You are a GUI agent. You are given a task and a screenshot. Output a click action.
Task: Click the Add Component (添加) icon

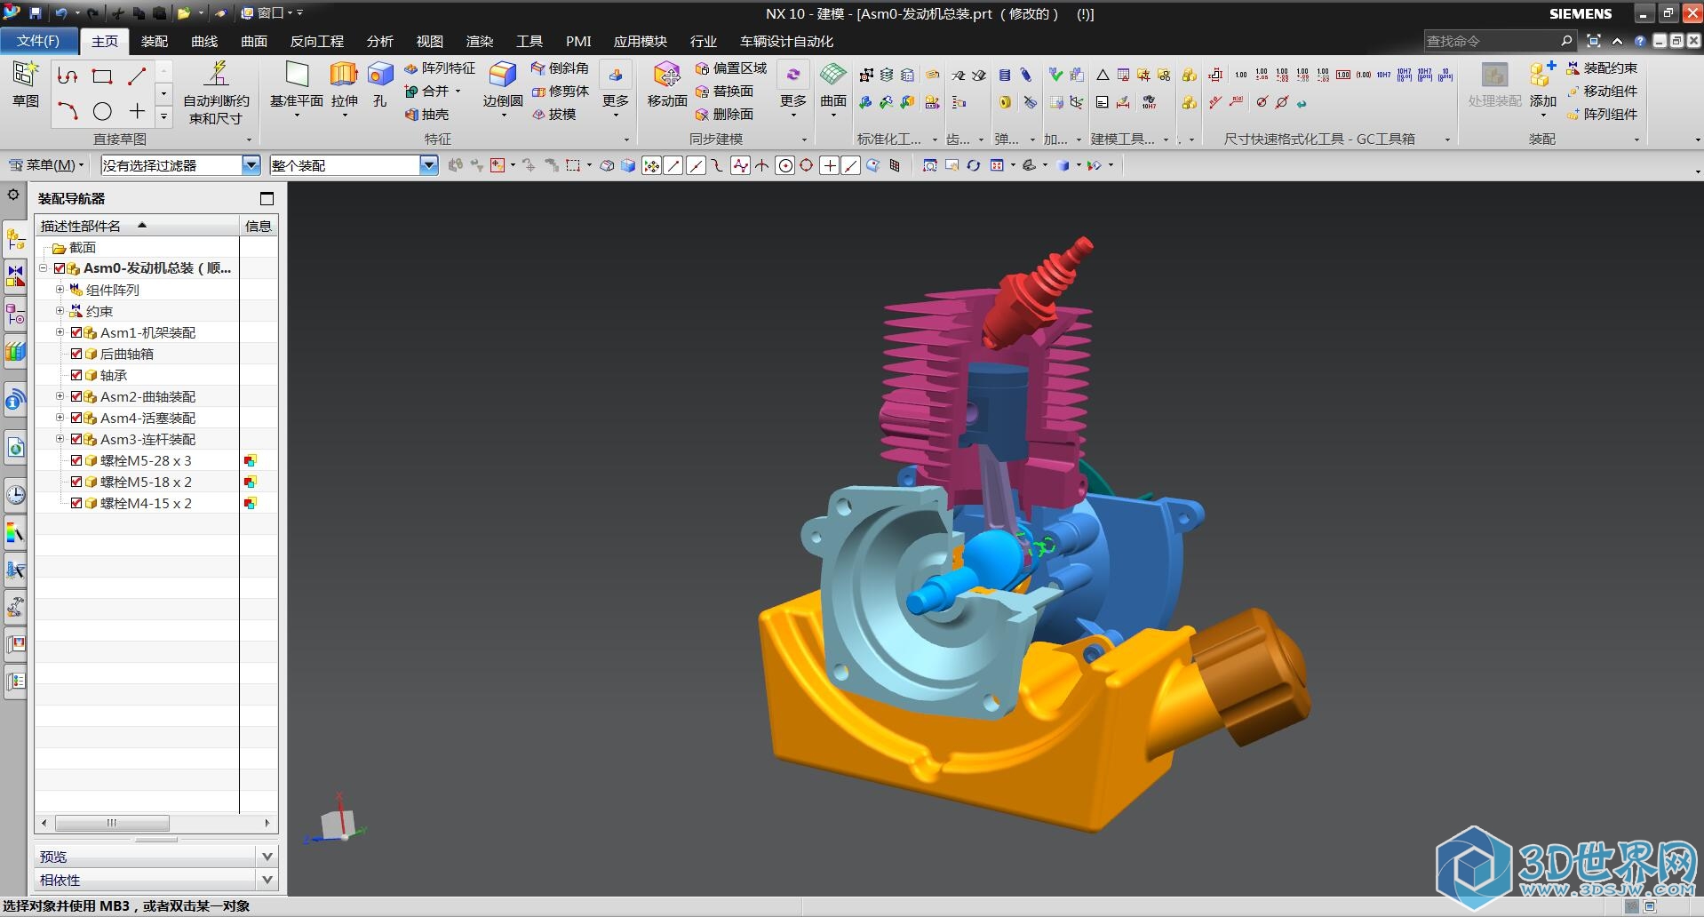click(x=1542, y=76)
